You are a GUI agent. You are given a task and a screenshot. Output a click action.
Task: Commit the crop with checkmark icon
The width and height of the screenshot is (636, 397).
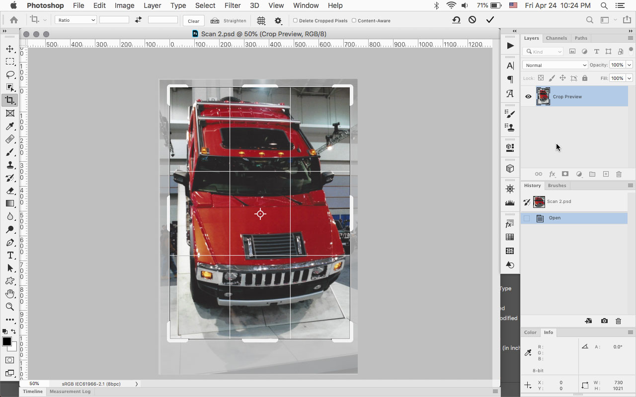(x=490, y=20)
